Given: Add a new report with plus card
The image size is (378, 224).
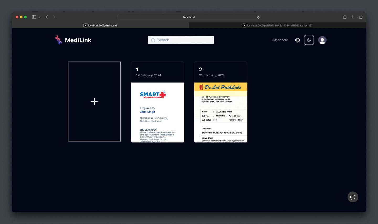Looking at the screenshot, I should pos(94,101).
